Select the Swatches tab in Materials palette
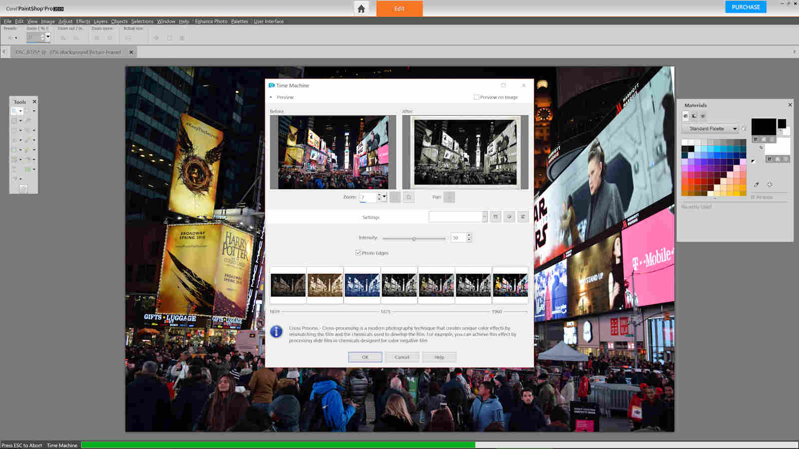 [686, 116]
